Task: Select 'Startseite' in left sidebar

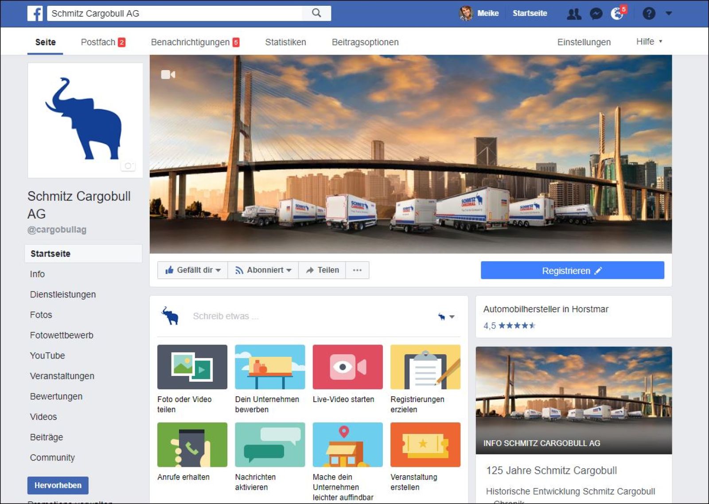Action: coord(83,254)
